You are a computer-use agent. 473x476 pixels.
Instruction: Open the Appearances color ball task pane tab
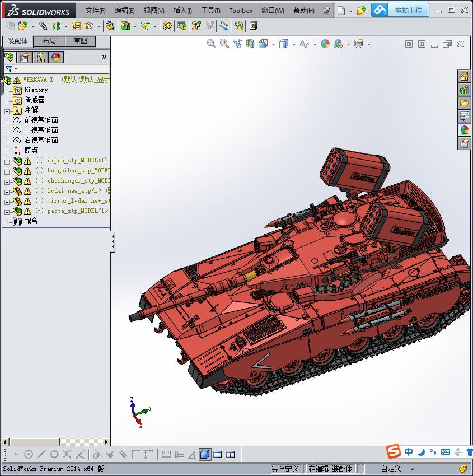pos(464,130)
